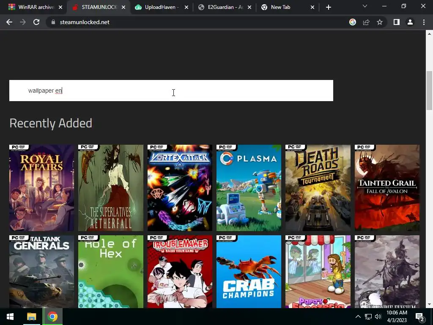
Task: Open the grey knight game cover
Action: [x=387, y=271]
